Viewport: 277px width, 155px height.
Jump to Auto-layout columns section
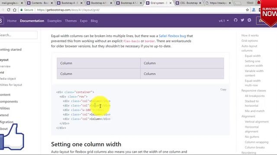[249, 48]
